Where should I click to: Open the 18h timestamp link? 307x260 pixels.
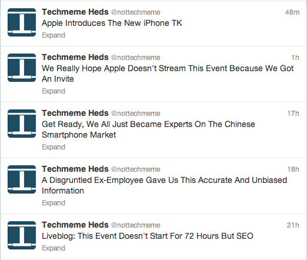point(293,169)
